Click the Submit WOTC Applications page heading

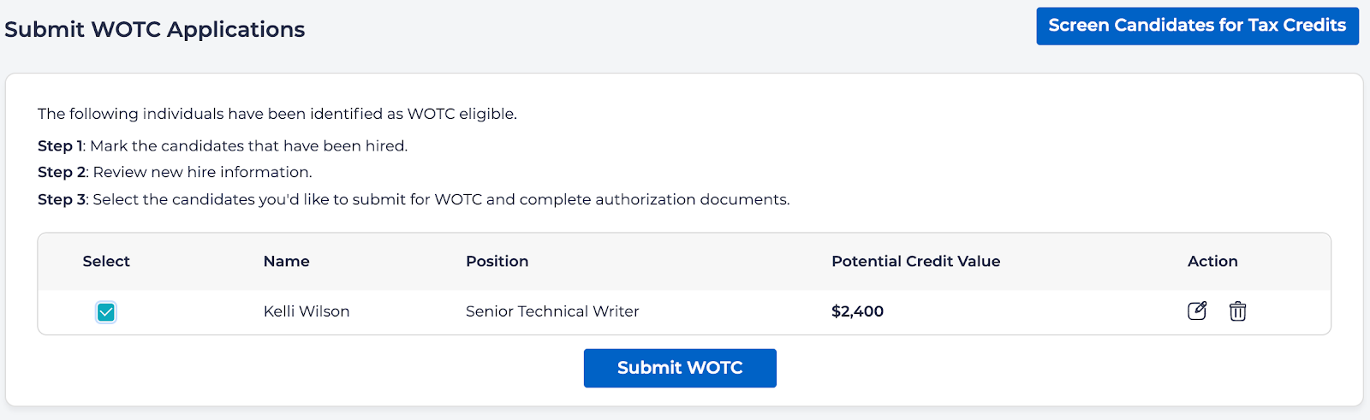(x=155, y=29)
